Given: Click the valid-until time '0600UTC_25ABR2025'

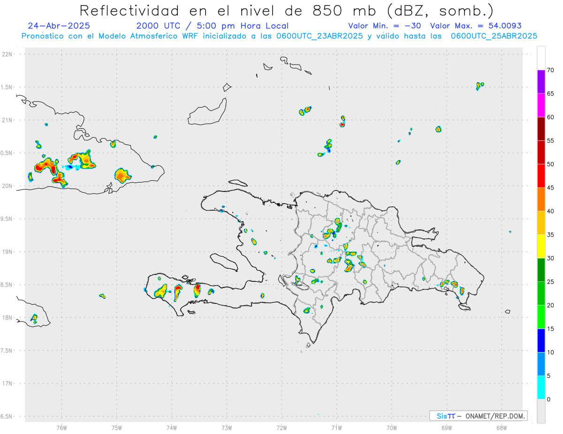Looking at the screenshot, I should [x=494, y=36].
